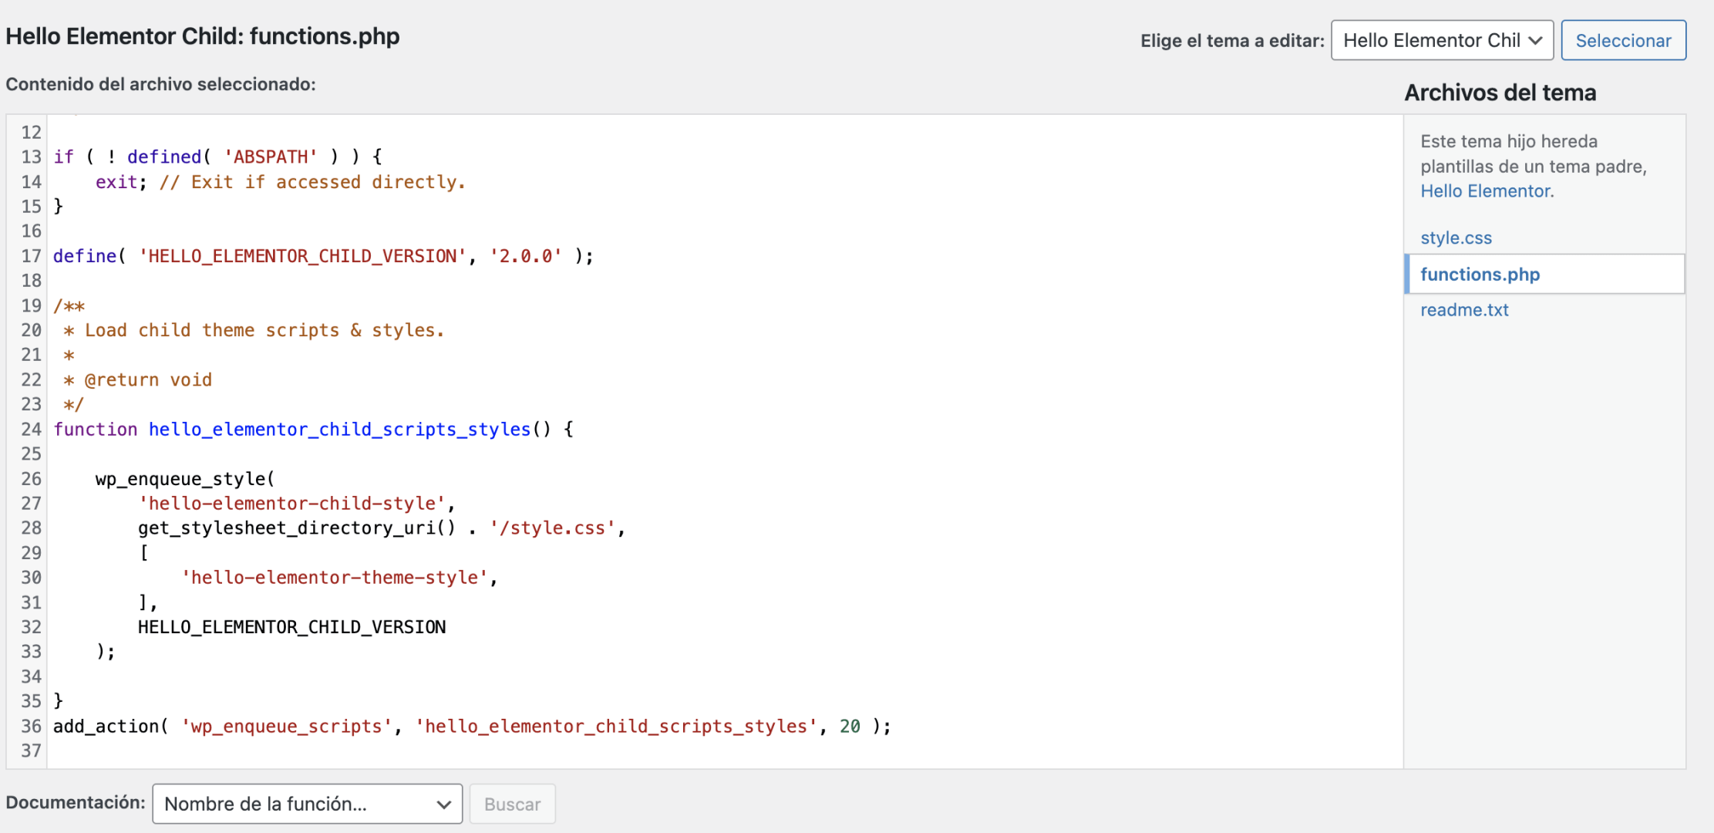Screen dimensions: 1714x833
Task: Click the Load child theme scripts comment
Action: point(254,330)
